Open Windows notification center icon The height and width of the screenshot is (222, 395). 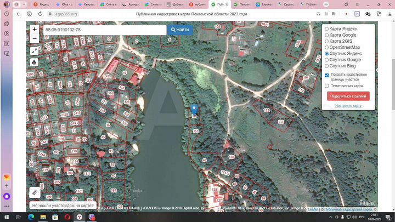pos(388,217)
